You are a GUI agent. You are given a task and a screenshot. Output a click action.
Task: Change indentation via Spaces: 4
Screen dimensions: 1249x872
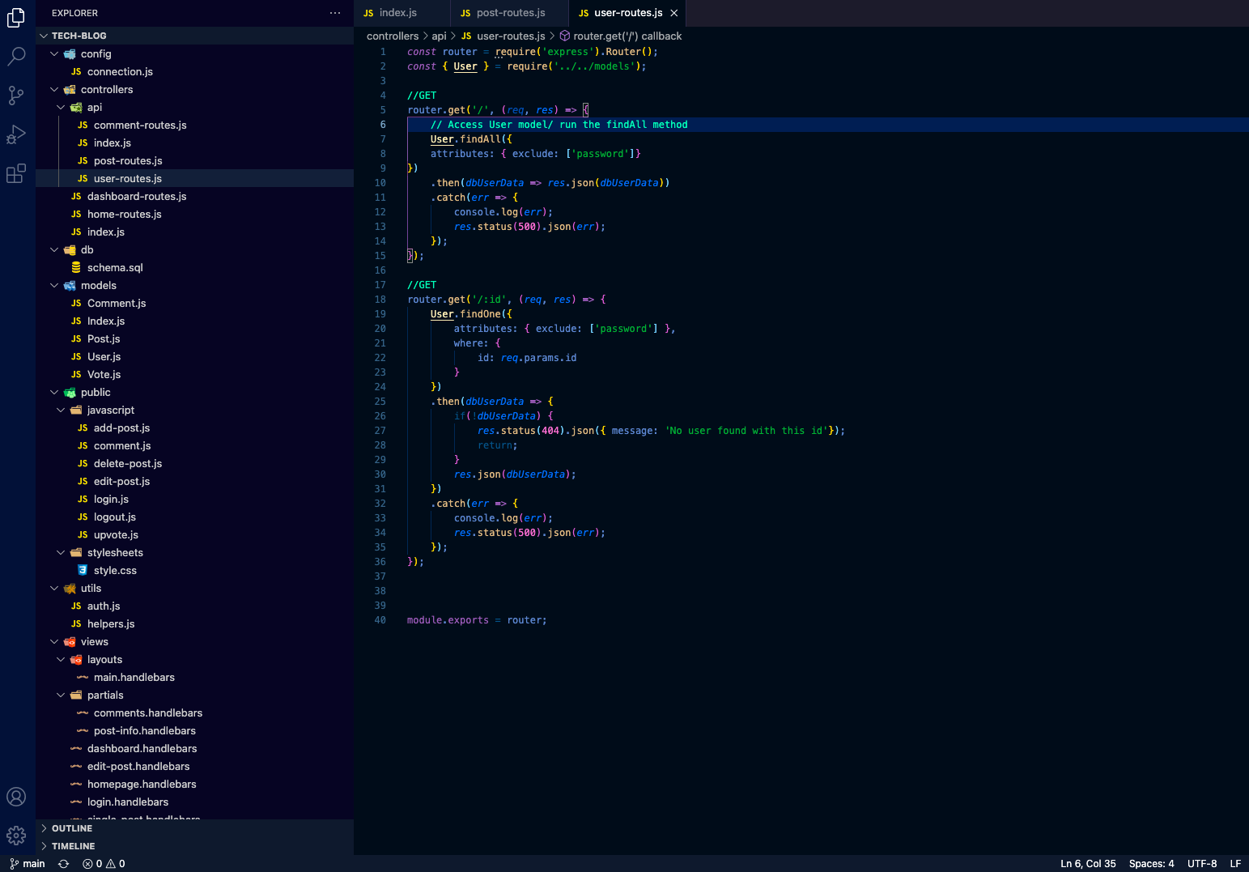click(1151, 864)
